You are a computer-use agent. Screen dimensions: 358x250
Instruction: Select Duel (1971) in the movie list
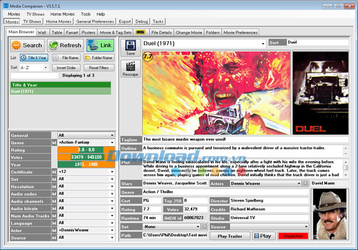point(60,91)
